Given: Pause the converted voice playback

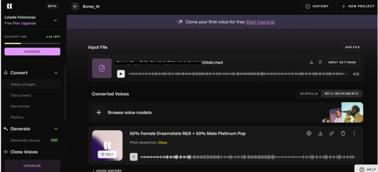Looking at the screenshot, I should [134, 157].
